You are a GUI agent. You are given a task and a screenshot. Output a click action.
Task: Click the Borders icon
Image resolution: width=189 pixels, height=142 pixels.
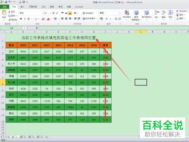[36, 19]
